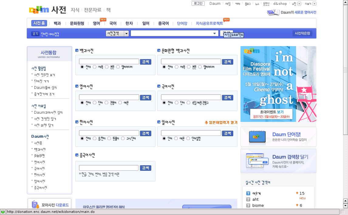348x215 pixels.
Task: Switch to the 한자 dictionary tab
Action: (x=129, y=23)
